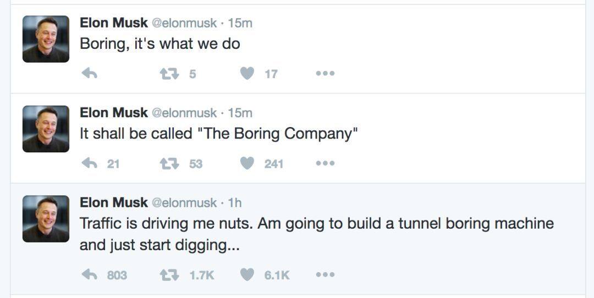This screenshot has height=298, width=594.
Task: Open profile photo on the top tweet
Action: [x=46, y=39]
